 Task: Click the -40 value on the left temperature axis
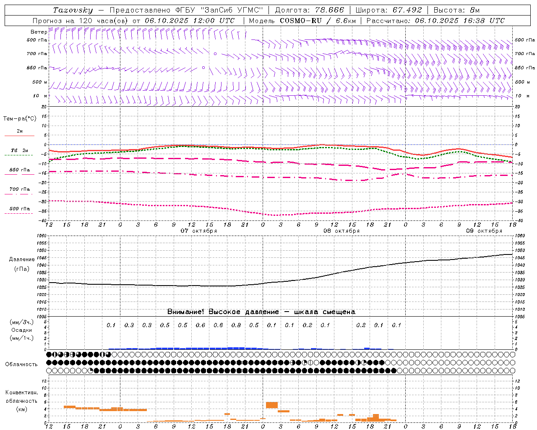click(x=43, y=220)
